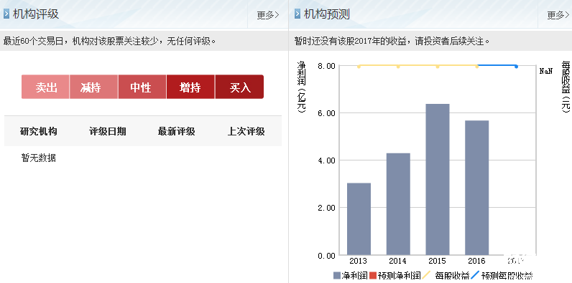Screen dimensions: 572x283
Task: Open 更多 link in 机构预测 panel
Action: coord(558,15)
